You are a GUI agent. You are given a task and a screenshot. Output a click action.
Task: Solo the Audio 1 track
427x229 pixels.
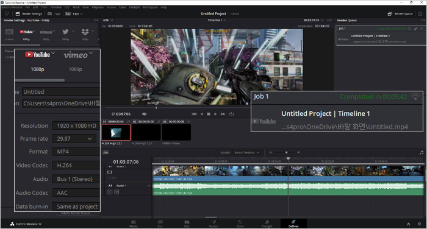pos(110,192)
